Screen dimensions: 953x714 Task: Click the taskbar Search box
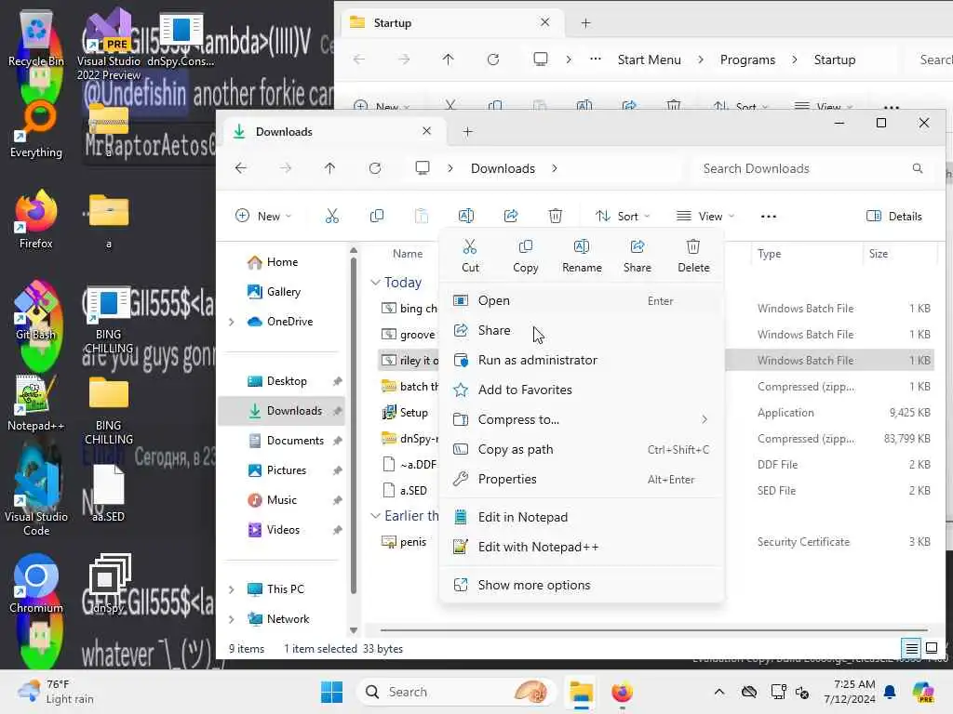pyautogui.click(x=456, y=692)
